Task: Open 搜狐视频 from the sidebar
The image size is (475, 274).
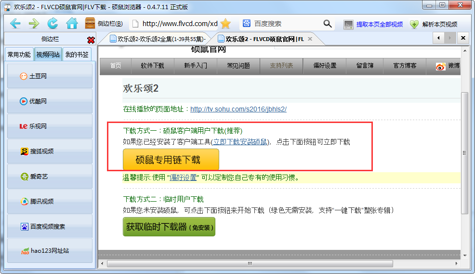Action: [x=50, y=151]
